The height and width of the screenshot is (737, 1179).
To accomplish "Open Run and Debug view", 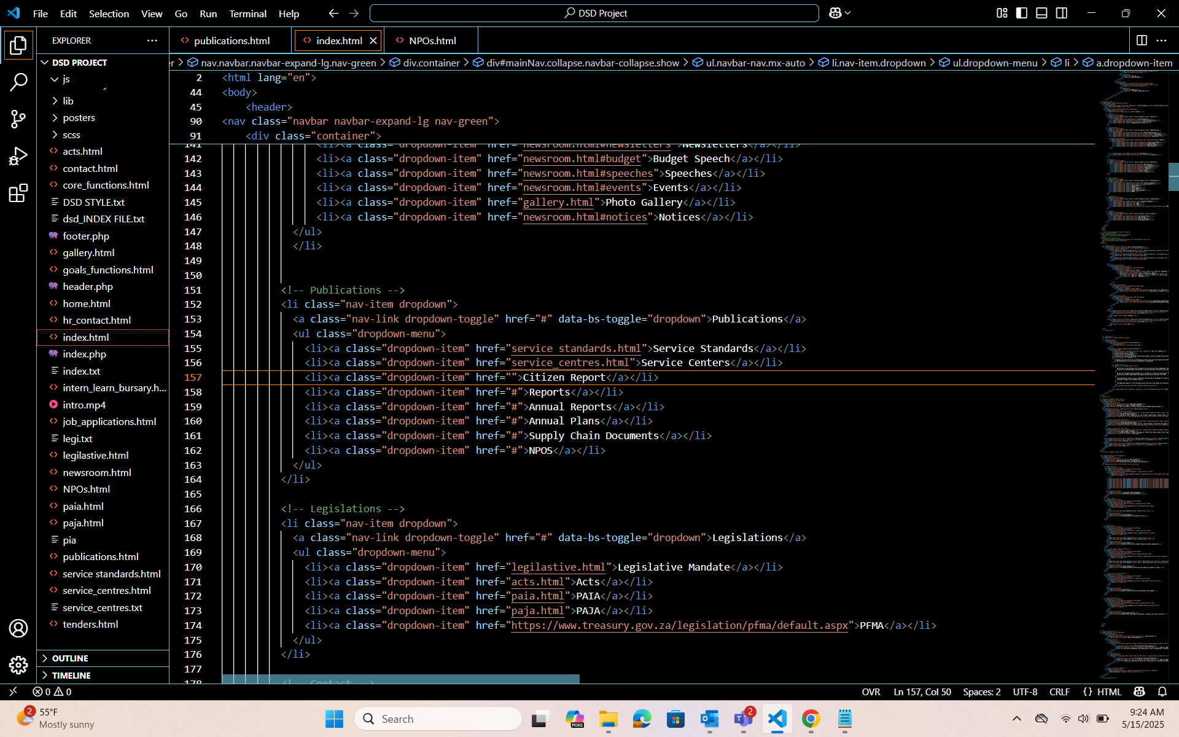I will pyautogui.click(x=18, y=156).
